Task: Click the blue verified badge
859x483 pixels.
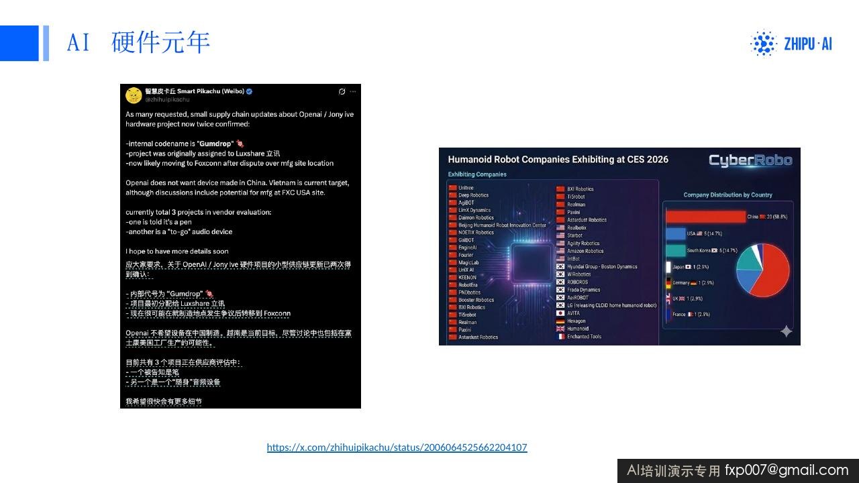Action: (249, 91)
